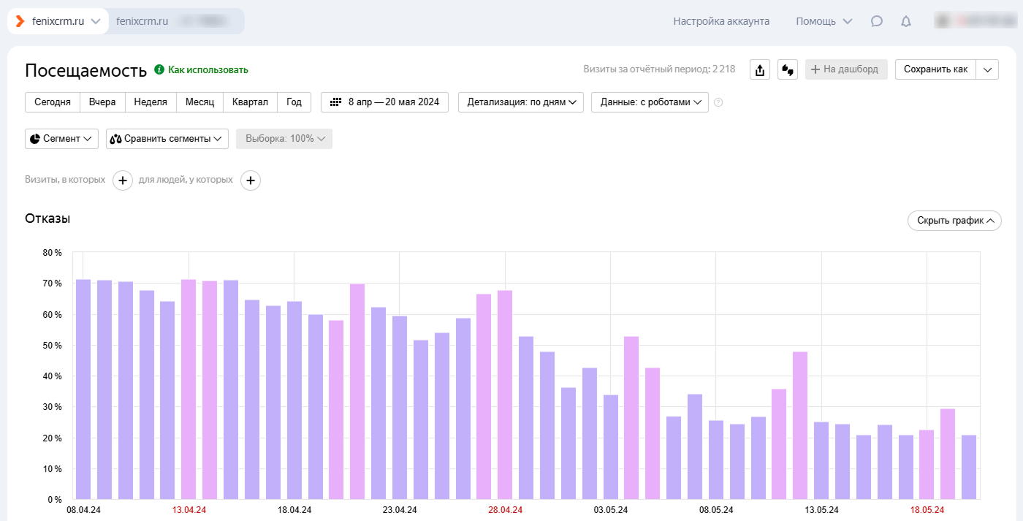The width and height of the screenshot is (1023, 521).
Task: Open the Данные: с роботами dropdown
Action: click(650, 102)
